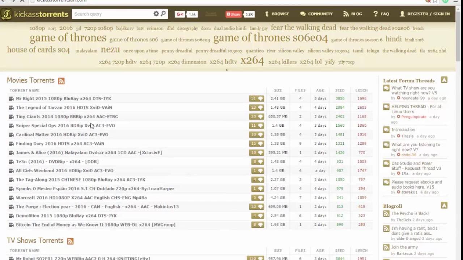Open 'What TV show are you watching' thread
Image resolution: width=463 pixels, height=260 pixels.
(414, 90)
